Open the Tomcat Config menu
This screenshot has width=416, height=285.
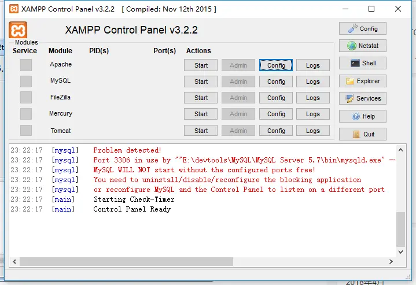click(x=276, y=131)
